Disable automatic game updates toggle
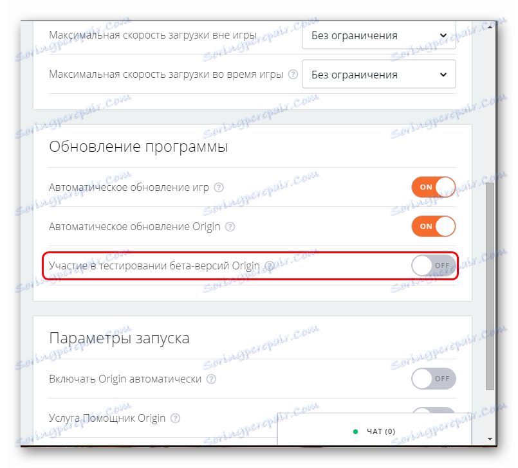The image size is (518, 468). click(434, 187)
